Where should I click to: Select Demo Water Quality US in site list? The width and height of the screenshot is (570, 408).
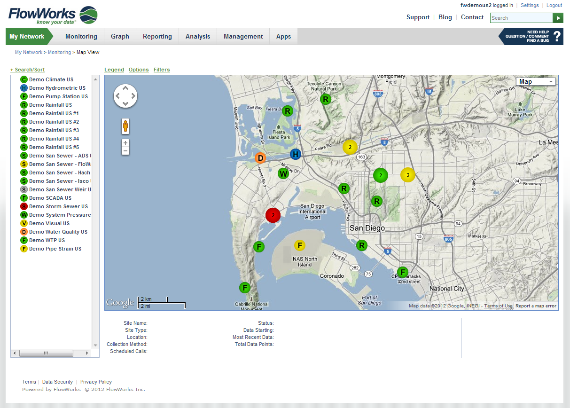58,232
